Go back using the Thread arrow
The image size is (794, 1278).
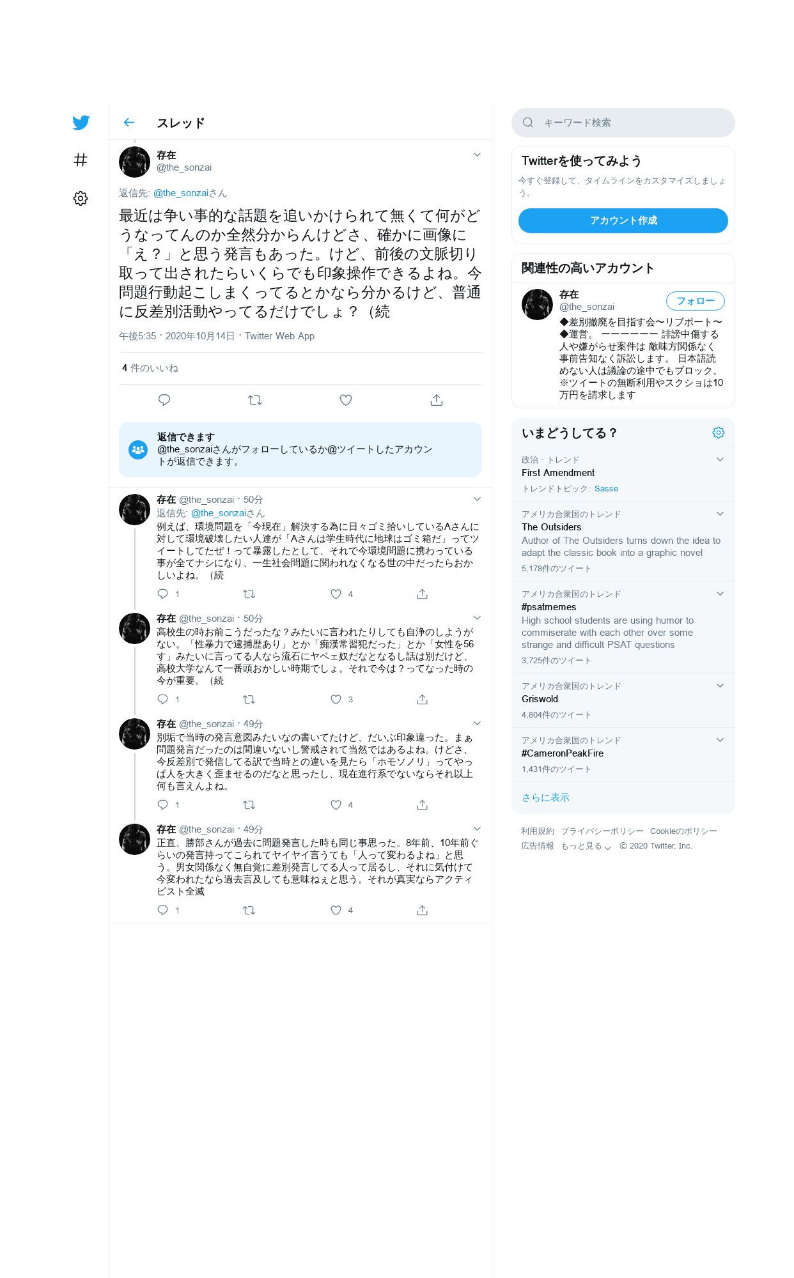129,123
